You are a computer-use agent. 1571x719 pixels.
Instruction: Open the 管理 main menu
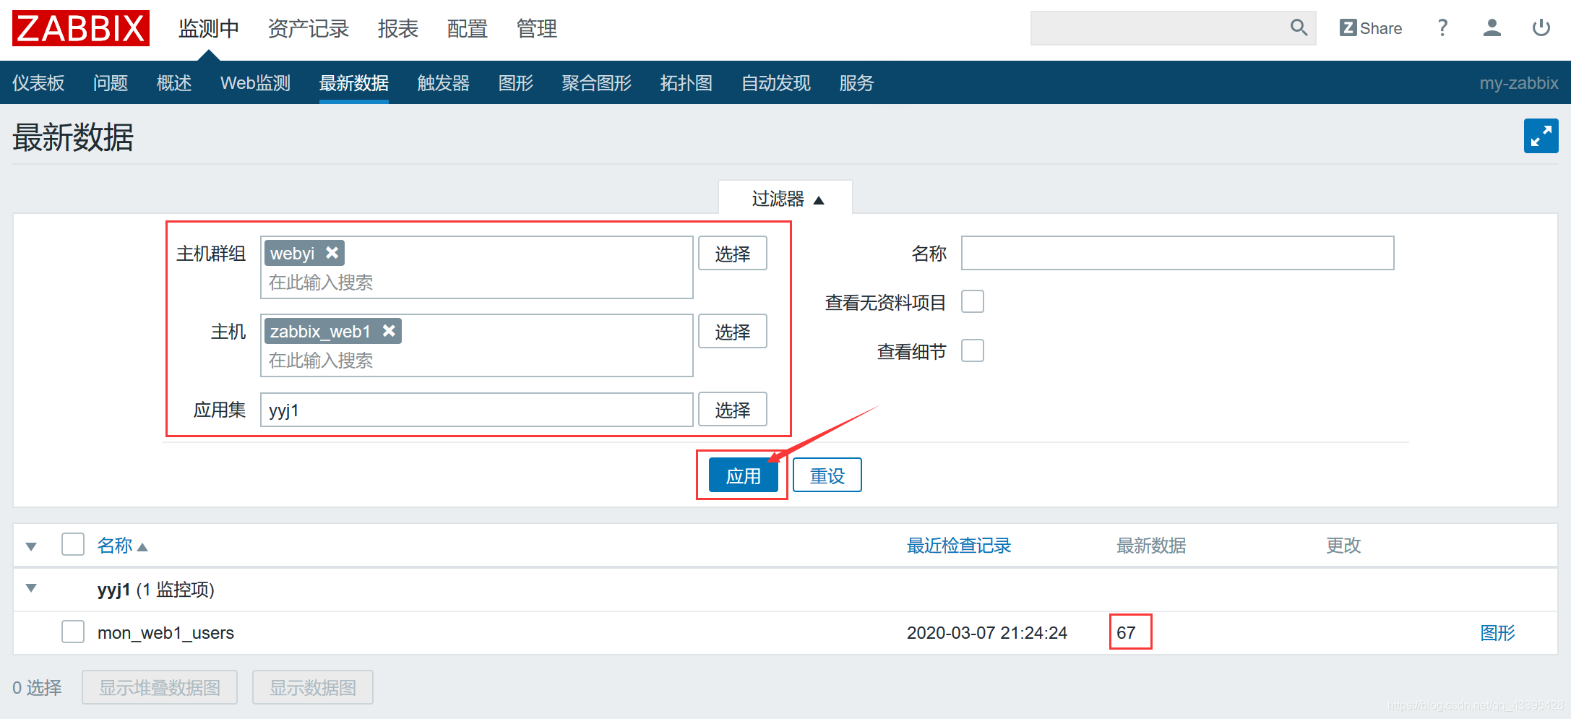(x=537, y=29)
